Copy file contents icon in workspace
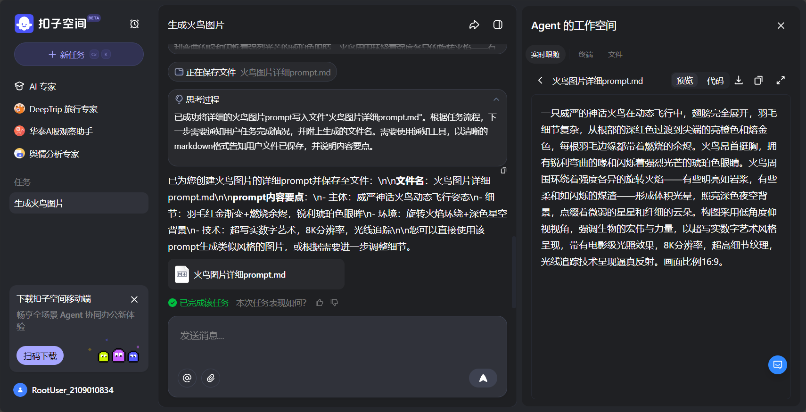The height and width of the screenshot is (412, 806). 758,81
